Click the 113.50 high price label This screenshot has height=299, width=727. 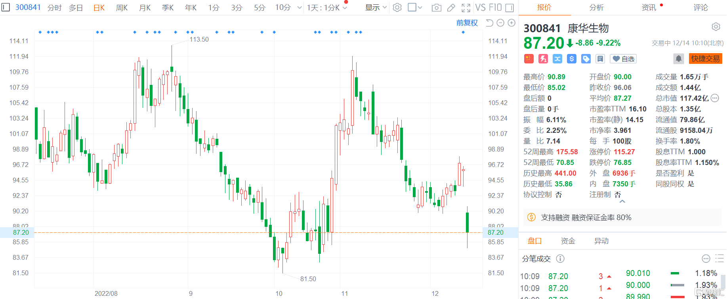click(x=199, y=39)
